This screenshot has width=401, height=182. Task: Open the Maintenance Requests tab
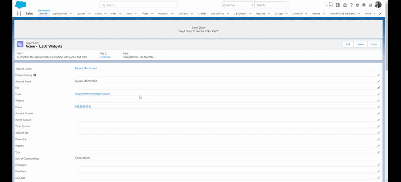click(x=343, y=13)
